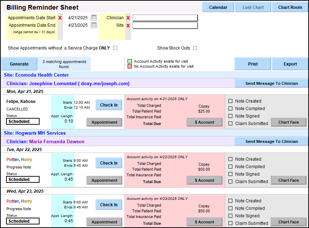Check Note Created for Felipe, Kahose appointment

230,101
